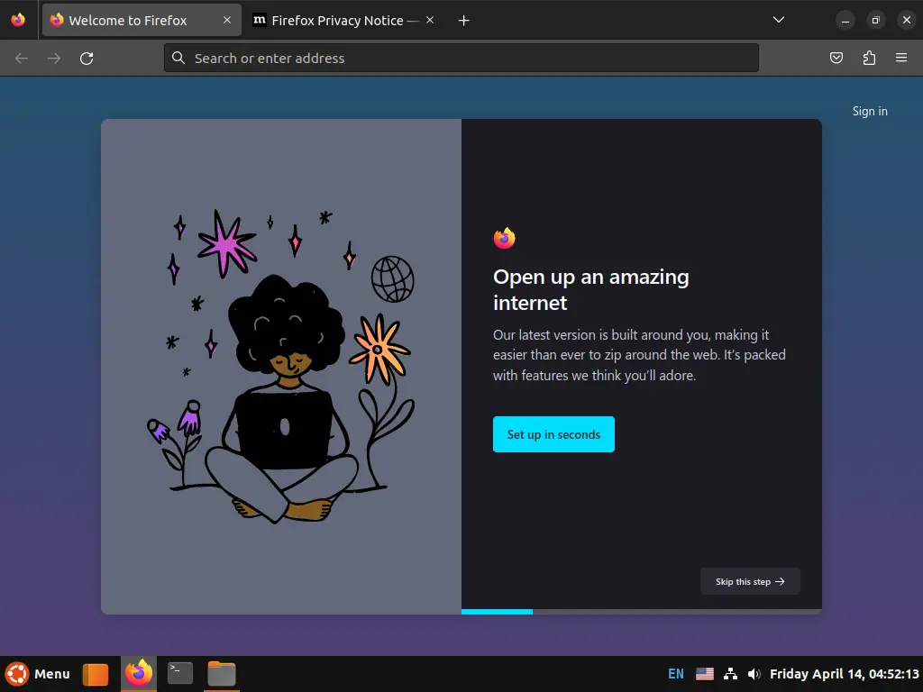Close the Firefox Privacy Notice tab
This screenshot has width=923, height=692.
(x=430, y=20)
